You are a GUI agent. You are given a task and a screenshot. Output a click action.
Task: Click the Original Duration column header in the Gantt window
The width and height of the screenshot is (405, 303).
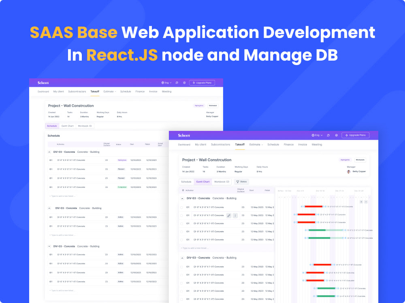241,190
